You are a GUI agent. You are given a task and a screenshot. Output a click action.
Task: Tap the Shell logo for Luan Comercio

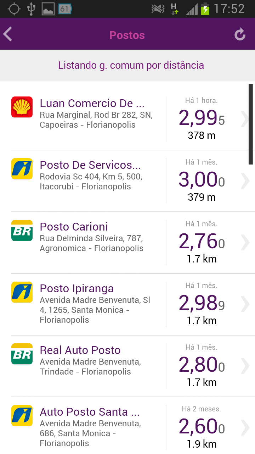pos(22,107)
